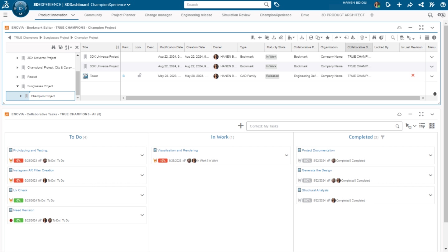Click the user profile avatar in top bar

(x=377, y=5)
